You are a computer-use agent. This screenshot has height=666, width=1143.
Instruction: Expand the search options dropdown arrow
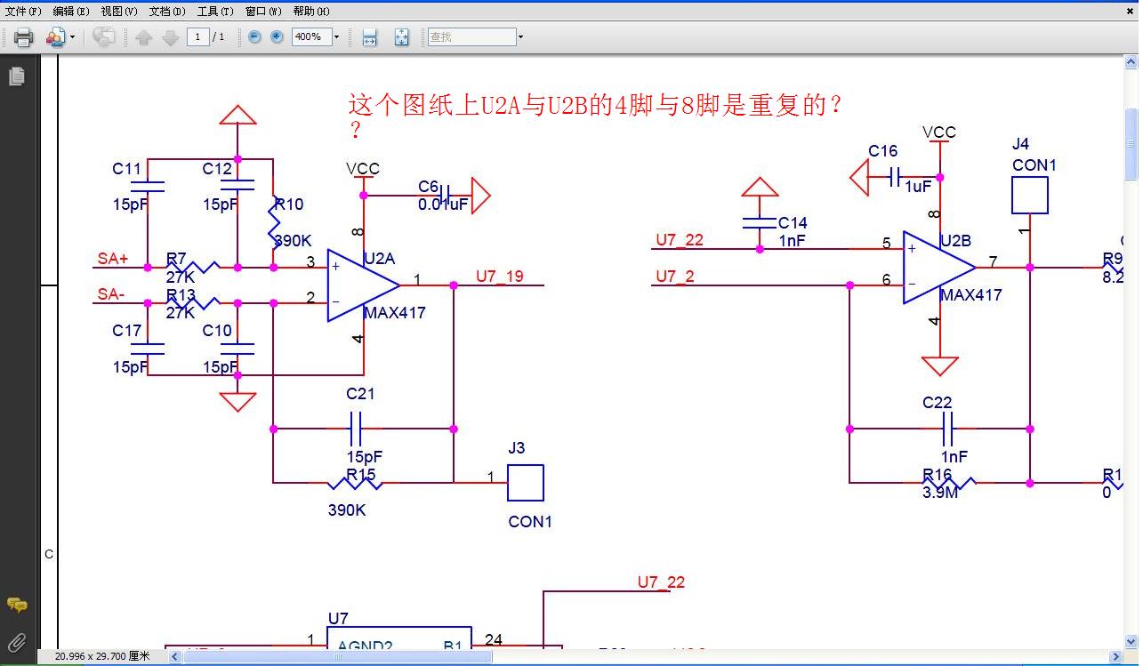(x=520, y=37)
